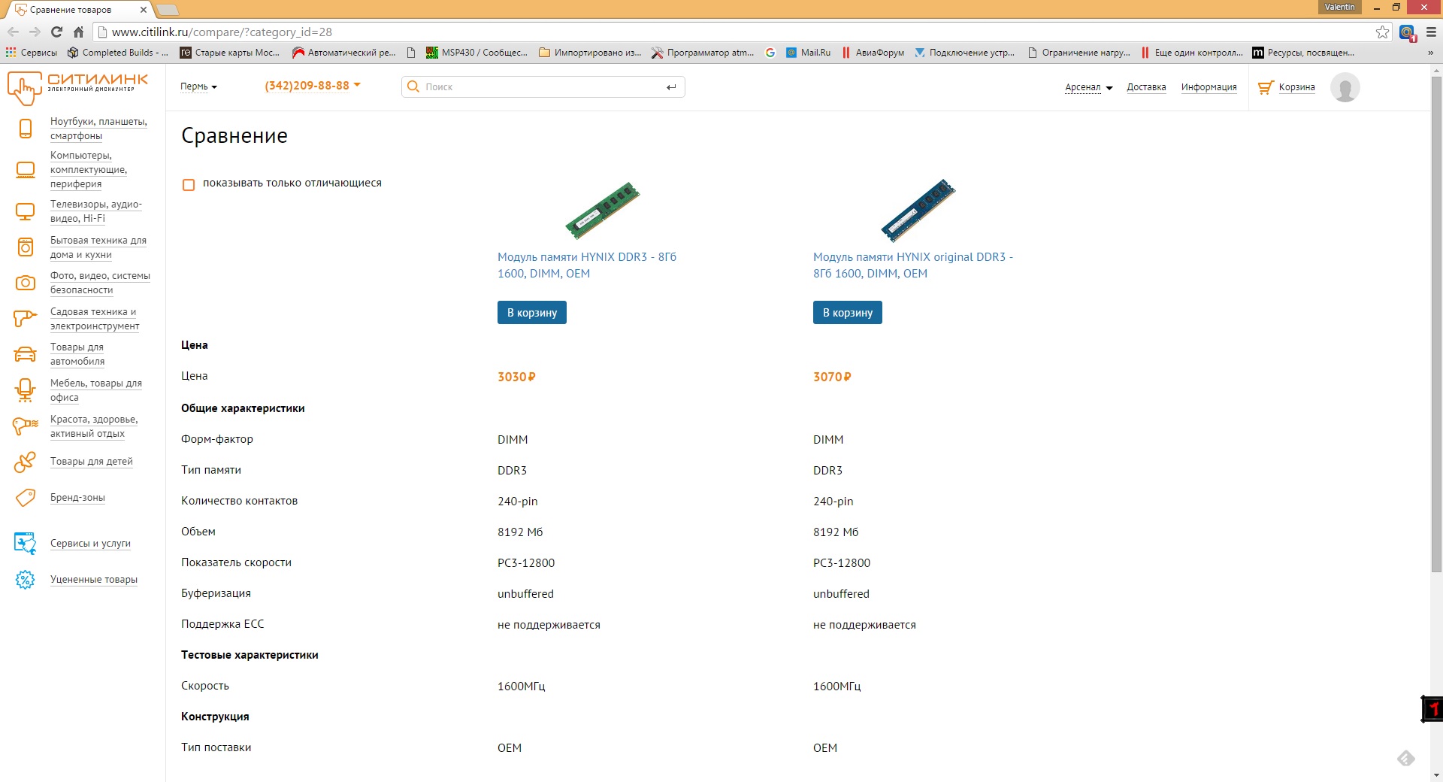
Task: Open 'Модуль памяти HYNIX original DDR3' product link
Action: click(x=913, y=265)
